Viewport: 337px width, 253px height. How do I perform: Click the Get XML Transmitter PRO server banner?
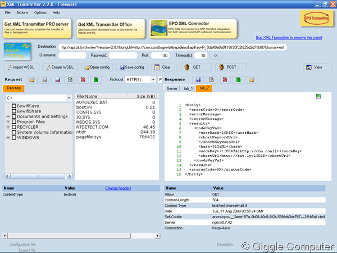click(x=37, y=29)
